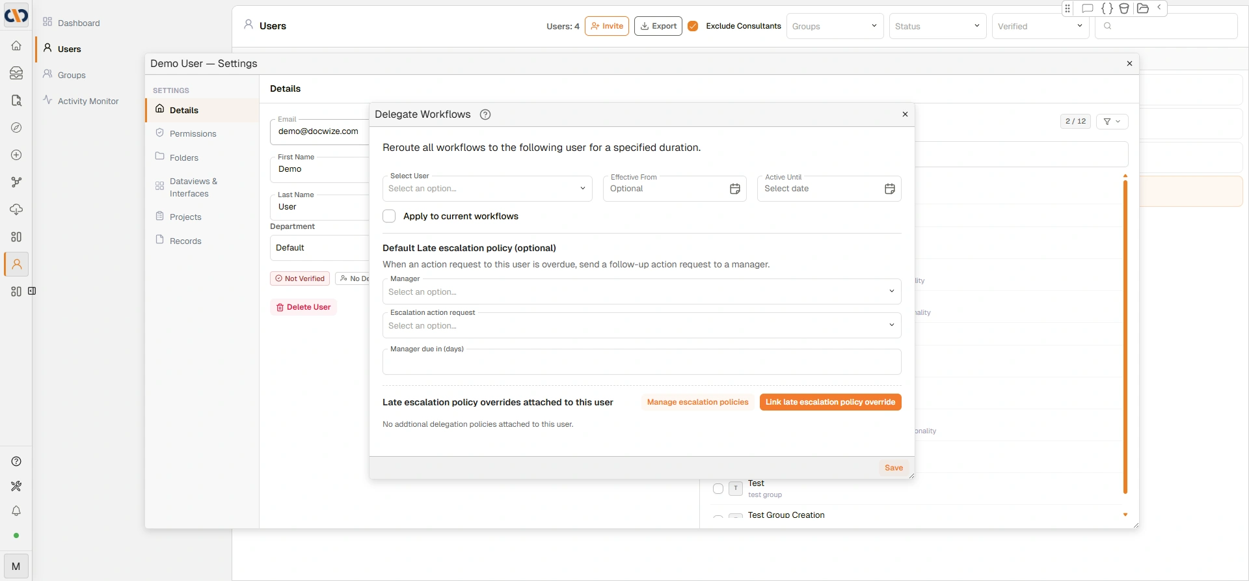Open Dataviews & Interfaces settings tab
The width and height of the screenshot is (1249, 581).
click(x=202, y=187)
